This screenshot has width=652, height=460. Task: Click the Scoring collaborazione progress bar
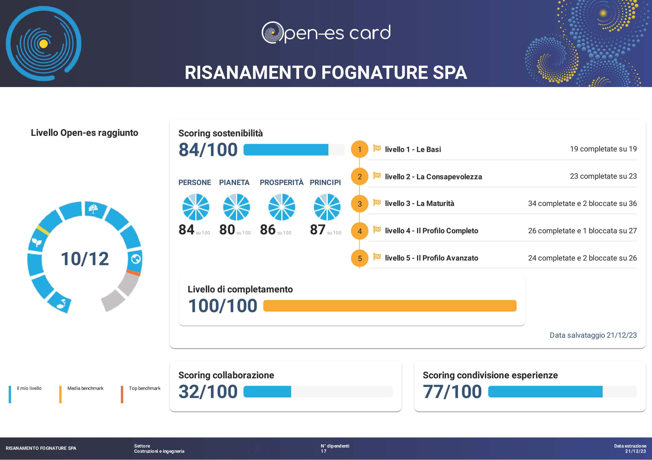(x=318, y=392)
